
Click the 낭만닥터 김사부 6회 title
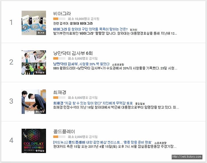click(x=73, y=53)
